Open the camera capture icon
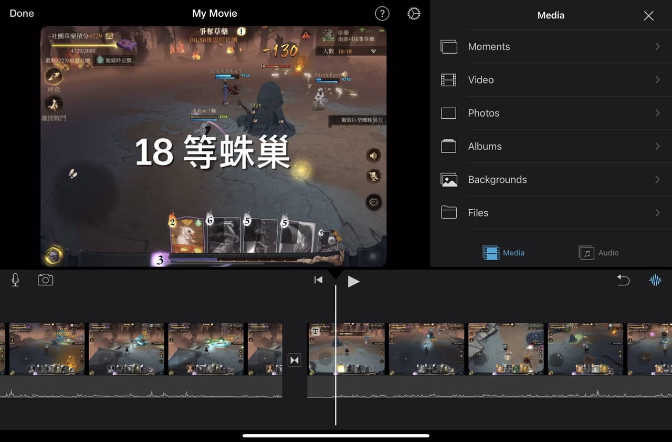 (46, 280)
